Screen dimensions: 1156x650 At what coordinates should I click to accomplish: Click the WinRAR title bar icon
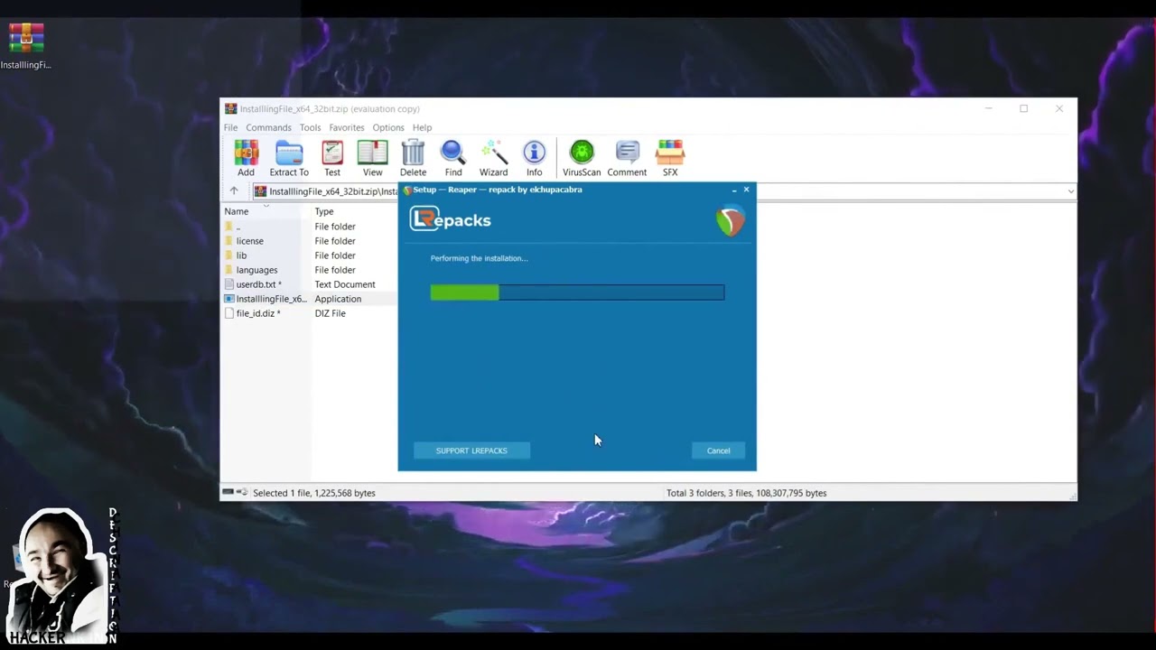pyautogui.click(x=231, y=109)
